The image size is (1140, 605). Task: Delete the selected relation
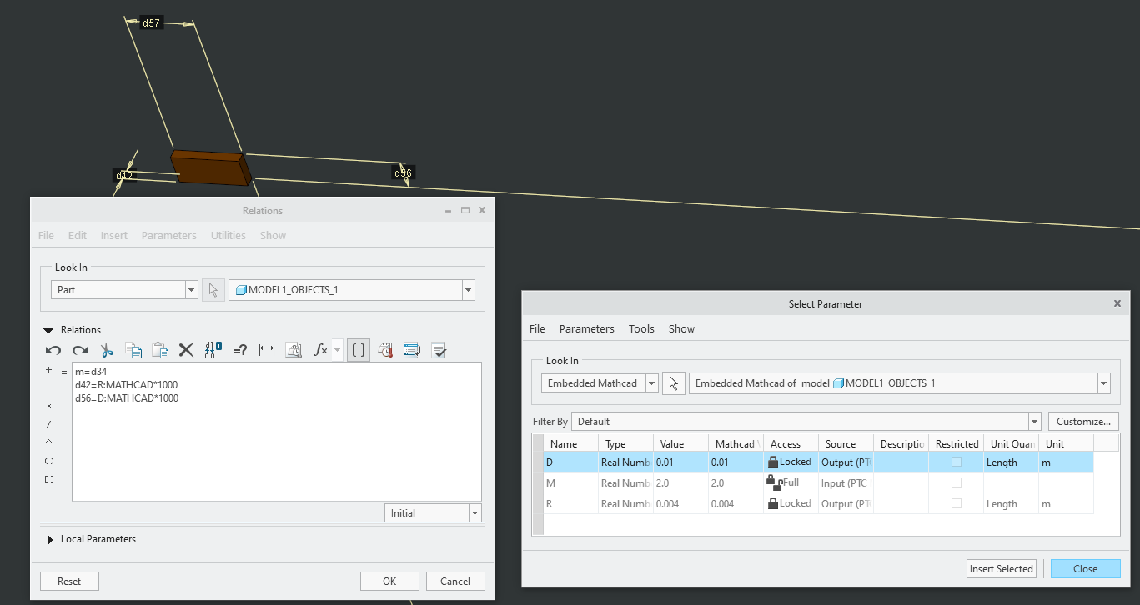[x=186, y=350]
